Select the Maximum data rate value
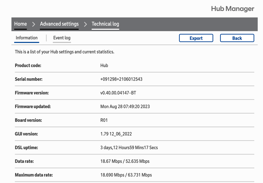The height and width of the screenshot is (183, 263). (x=126, y=175)
